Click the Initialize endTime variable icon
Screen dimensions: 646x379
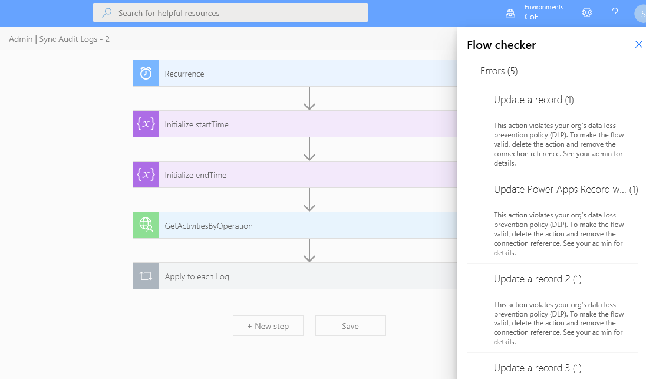point(146,174)
